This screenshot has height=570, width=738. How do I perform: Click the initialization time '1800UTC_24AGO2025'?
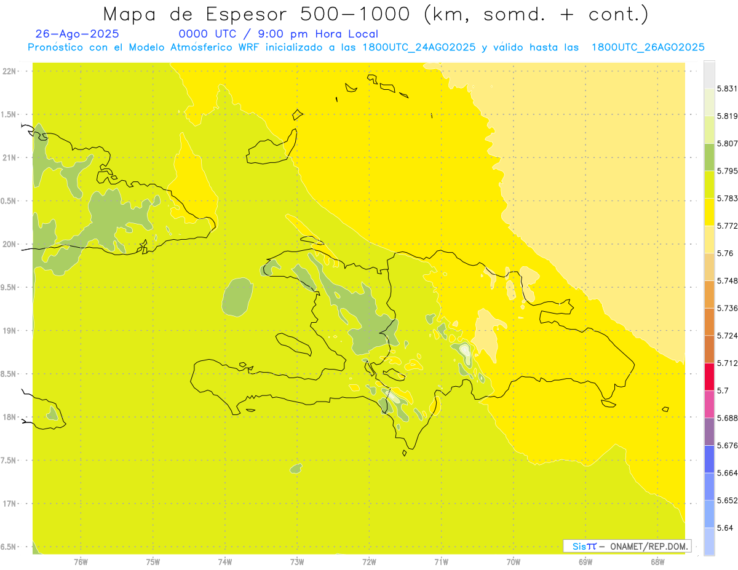pyautogui.click(x=419, y=47)
